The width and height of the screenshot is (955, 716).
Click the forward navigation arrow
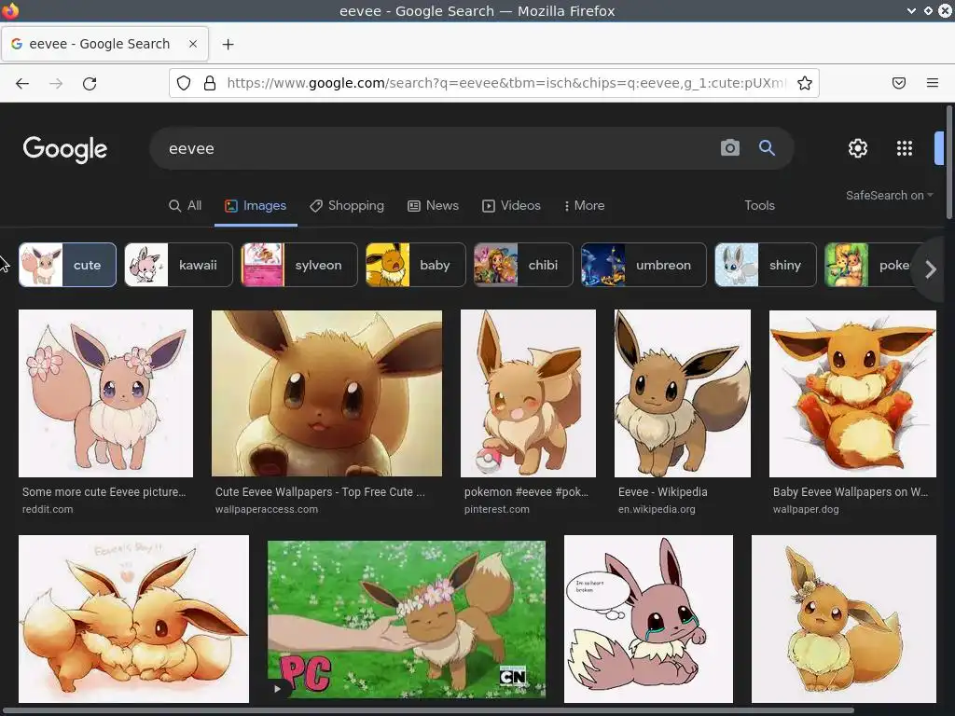point(56,83)
